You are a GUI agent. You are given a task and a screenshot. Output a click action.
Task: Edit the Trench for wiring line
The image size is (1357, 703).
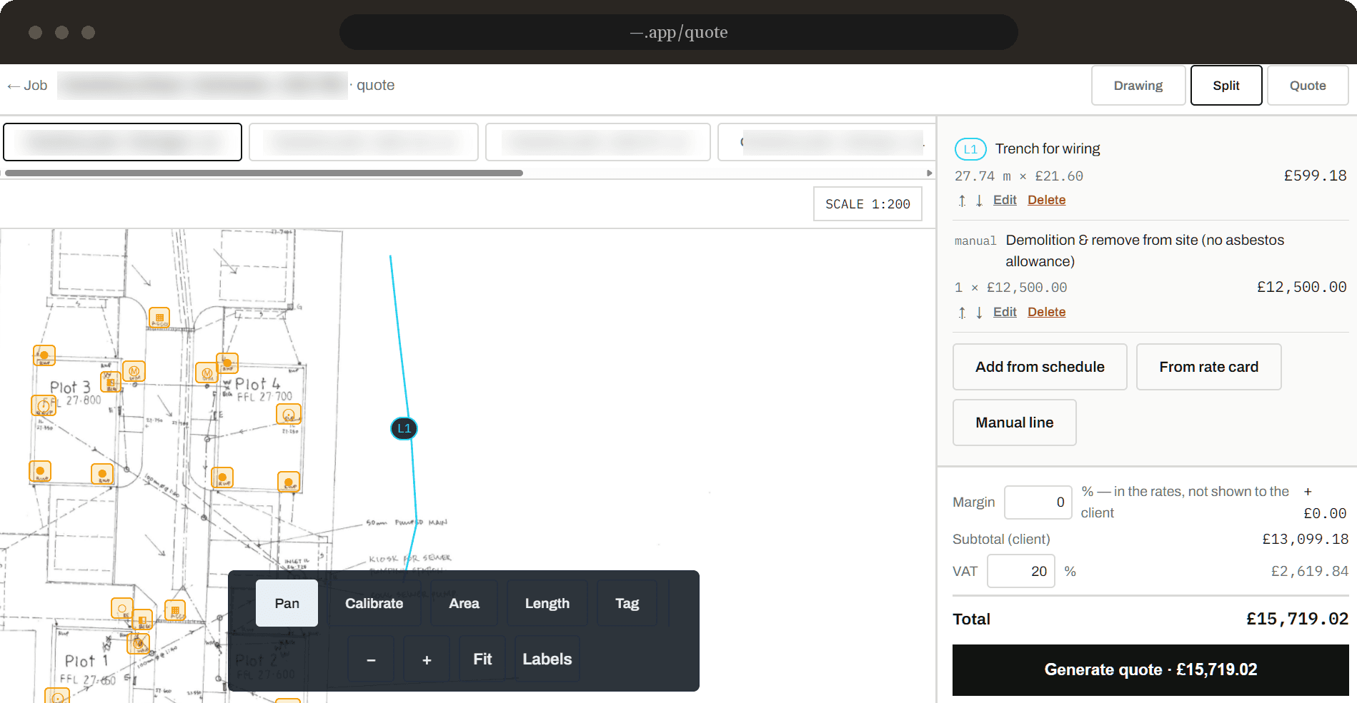tap(1005, 200)
